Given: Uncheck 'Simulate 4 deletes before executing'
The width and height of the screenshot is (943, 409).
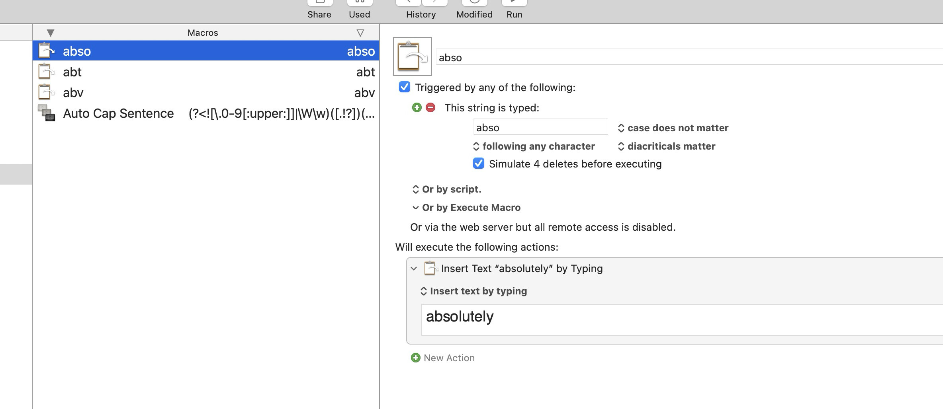Looking at the screenshot, I should click(x=478, y=164).
